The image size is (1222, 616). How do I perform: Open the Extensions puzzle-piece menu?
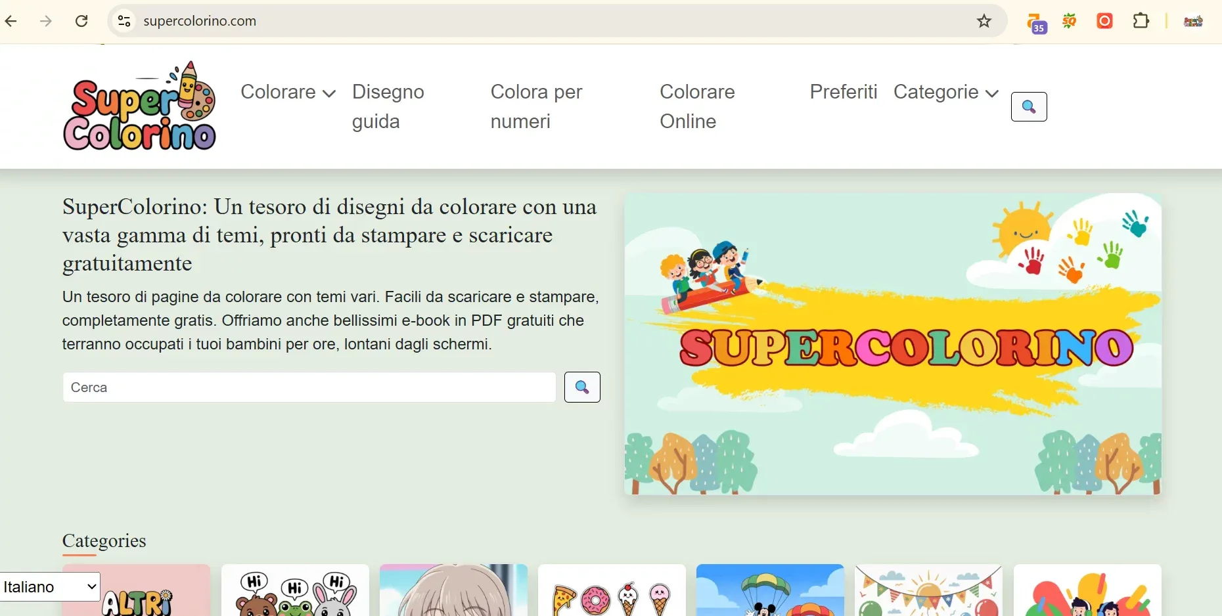(x=1141, y=21)
